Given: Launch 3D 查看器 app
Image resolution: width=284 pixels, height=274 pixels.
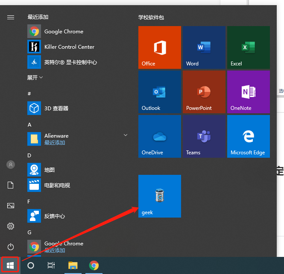Looking at the screenshot, I should pos(78,108).
